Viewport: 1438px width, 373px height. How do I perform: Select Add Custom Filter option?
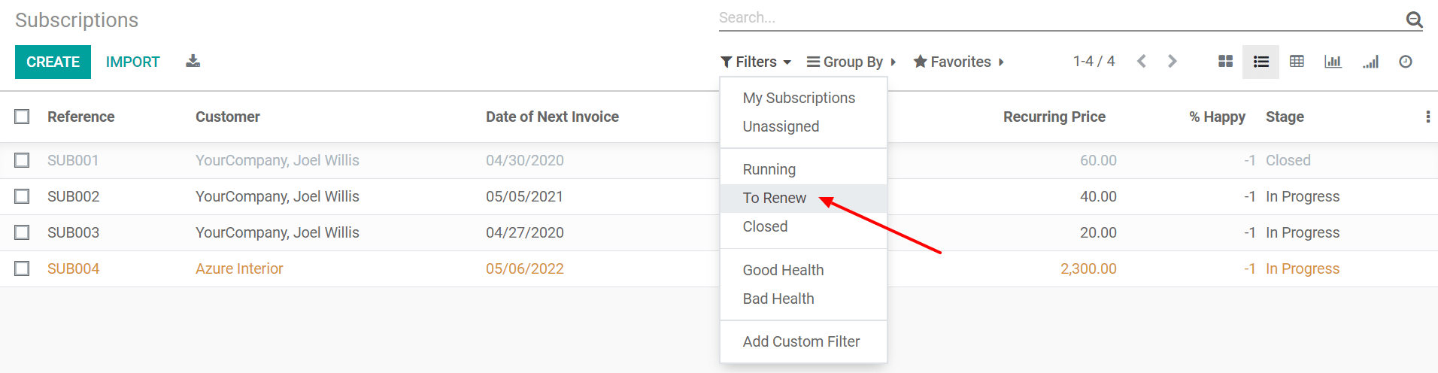click(x=801, y=341)
